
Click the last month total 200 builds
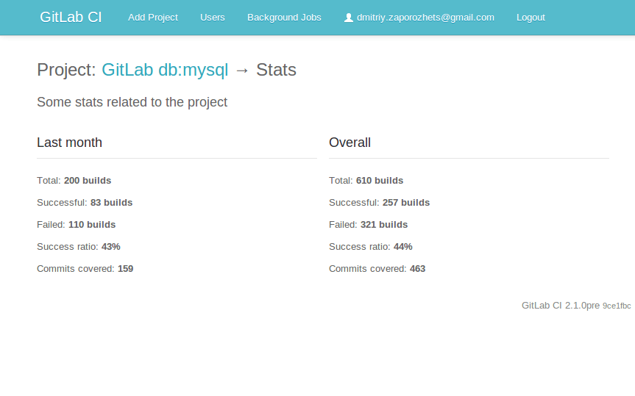pos(88,181)
